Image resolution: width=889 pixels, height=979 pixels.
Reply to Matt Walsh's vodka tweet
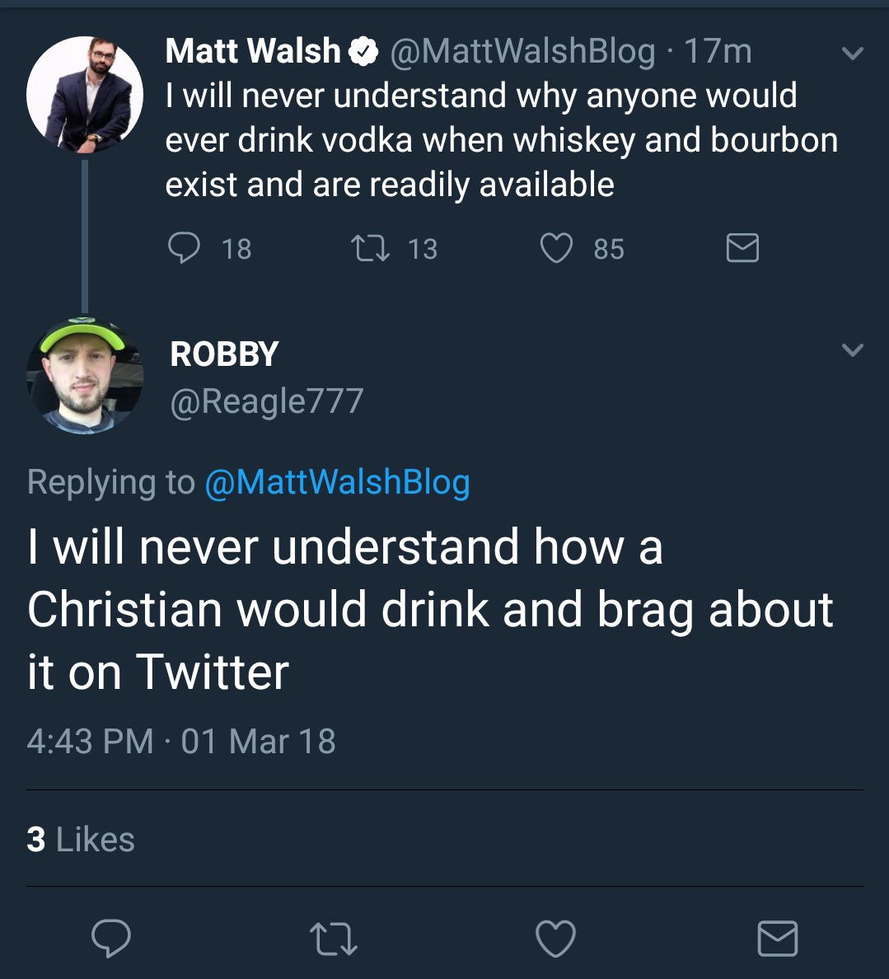tap(185, 248)
